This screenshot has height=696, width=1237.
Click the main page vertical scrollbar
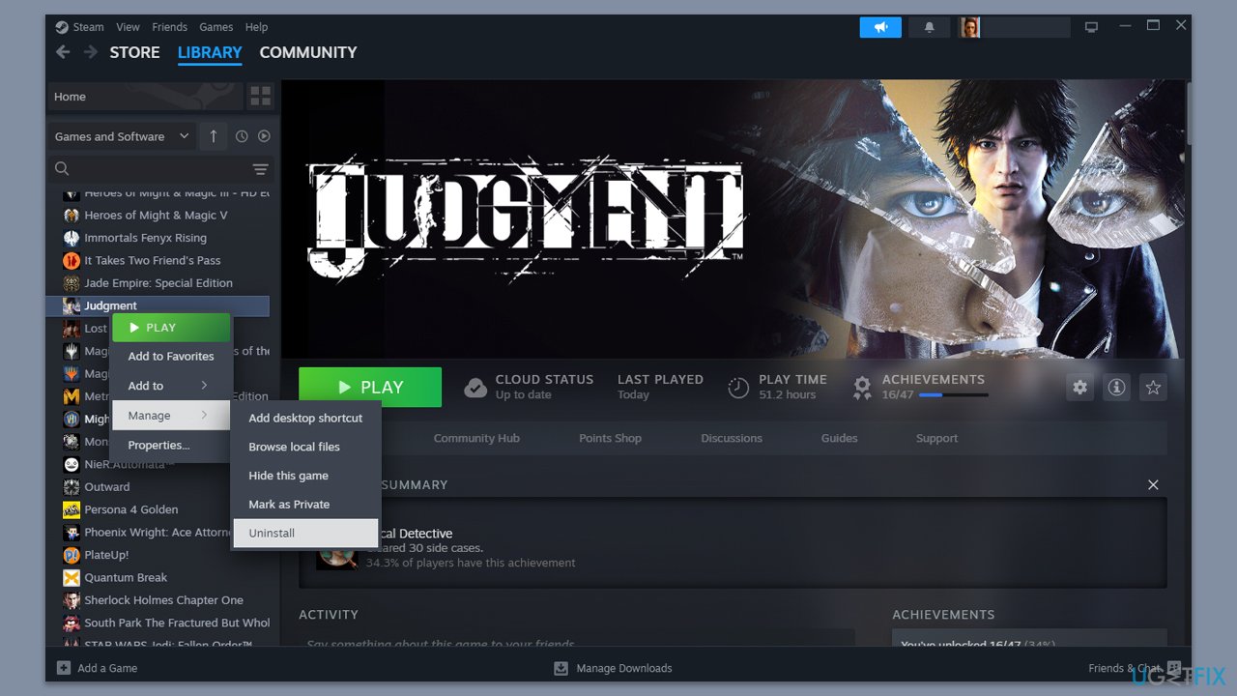pyautogui.click(x=1188, y=112)
